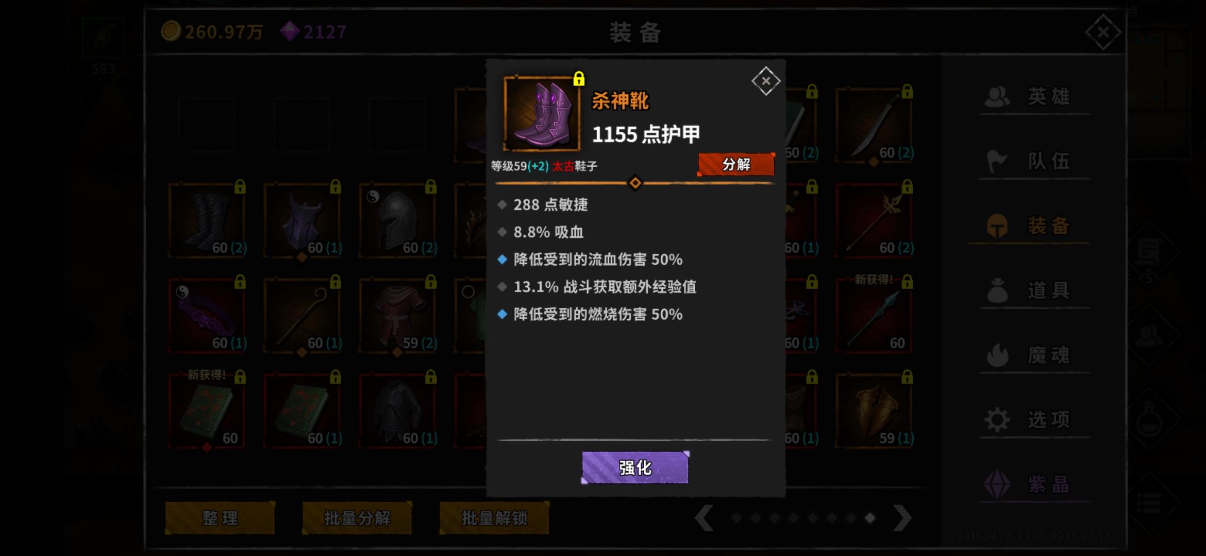The image size is (1206, 556).
Task: Select the black boots level 60 item
Action: [207, 220]
